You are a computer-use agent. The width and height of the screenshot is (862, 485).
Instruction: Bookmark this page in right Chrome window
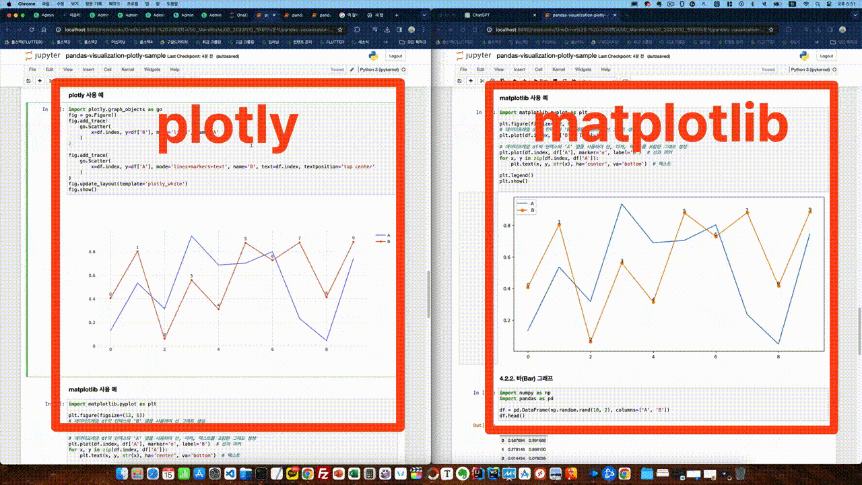pyautogui.click(x=772, y=30)
